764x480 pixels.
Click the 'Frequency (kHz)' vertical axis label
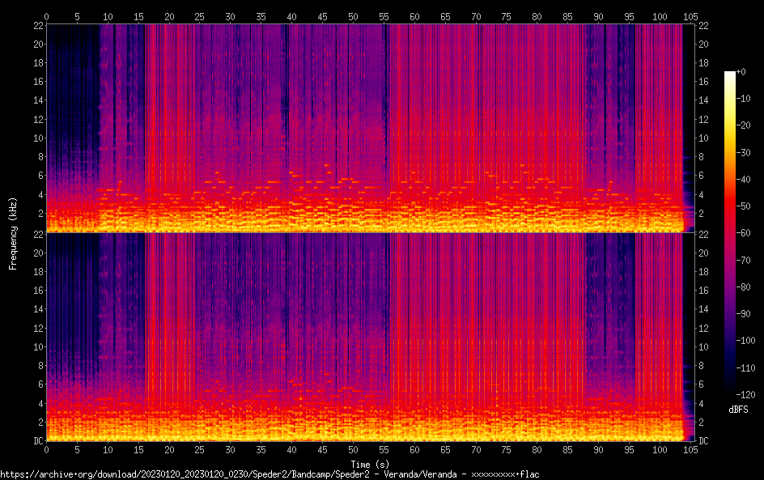point(13,233)
